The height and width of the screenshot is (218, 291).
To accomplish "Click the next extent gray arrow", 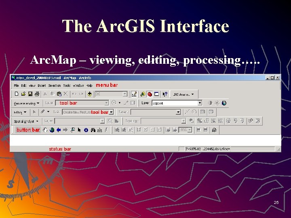I will point(65,130).
